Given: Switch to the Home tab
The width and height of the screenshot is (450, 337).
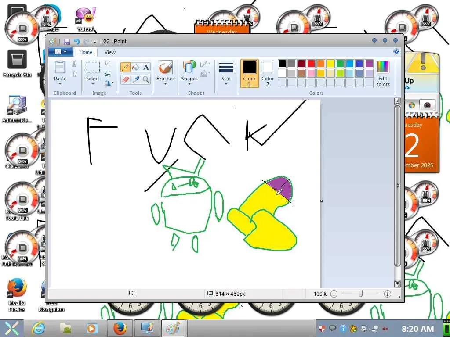Looking at the screenshot, I should point(86,52).
